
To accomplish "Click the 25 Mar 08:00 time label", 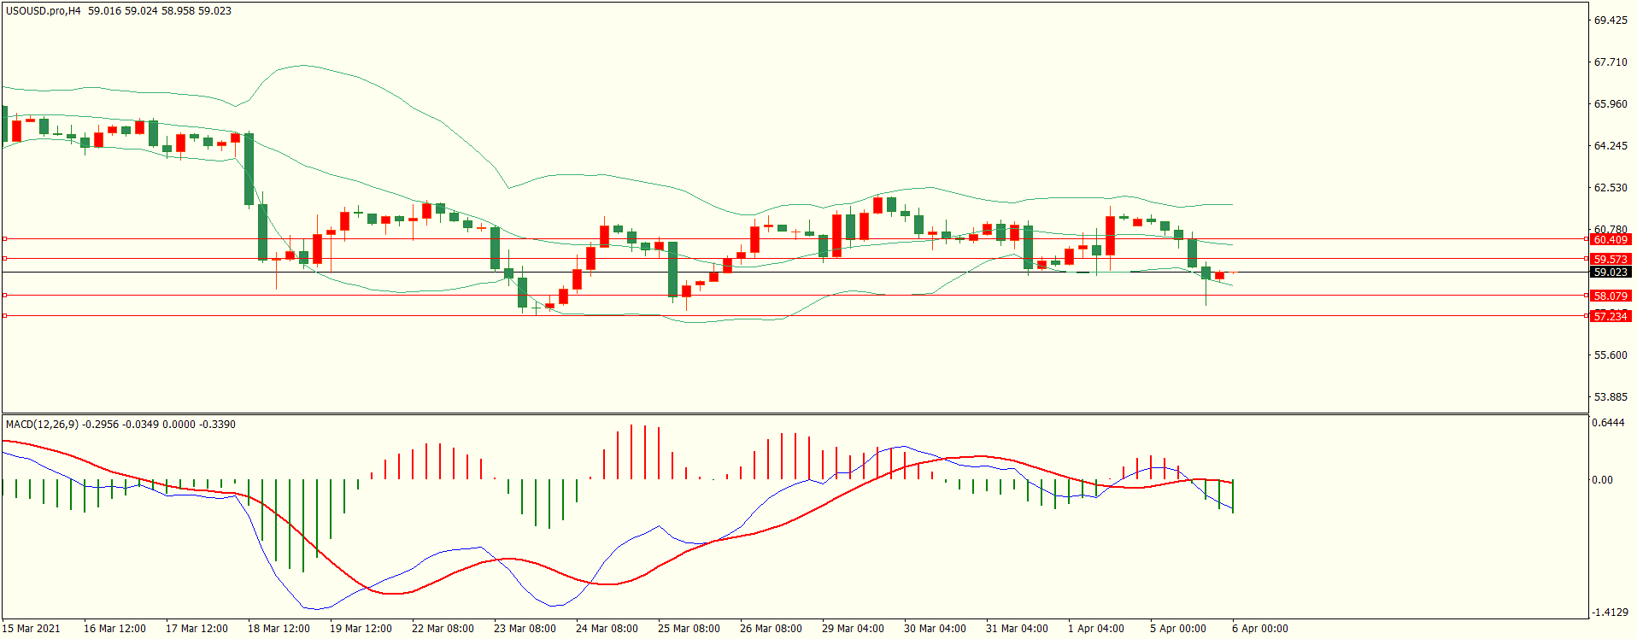I will (689, 629).
